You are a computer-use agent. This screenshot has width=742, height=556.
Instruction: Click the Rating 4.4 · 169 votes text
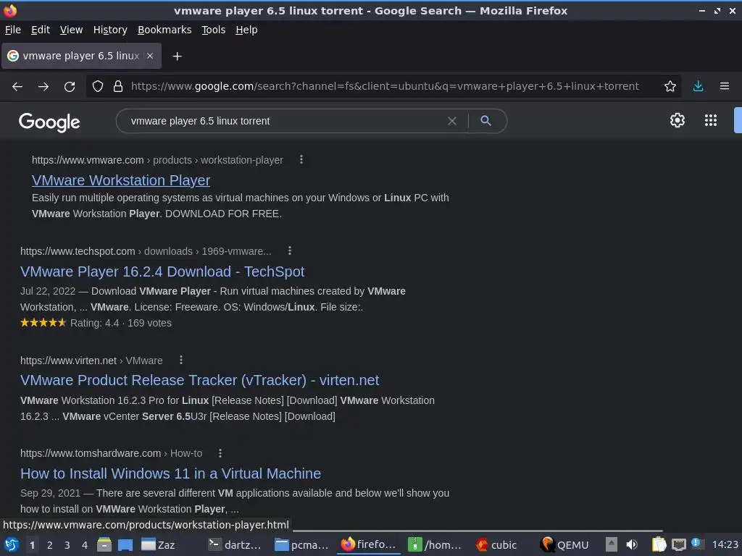[x=121, y=323]
